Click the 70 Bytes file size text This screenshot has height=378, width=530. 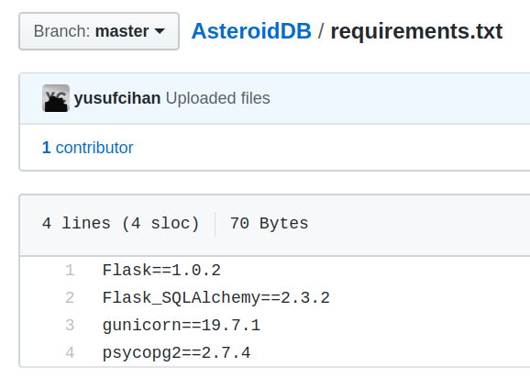tap(270, 224)
